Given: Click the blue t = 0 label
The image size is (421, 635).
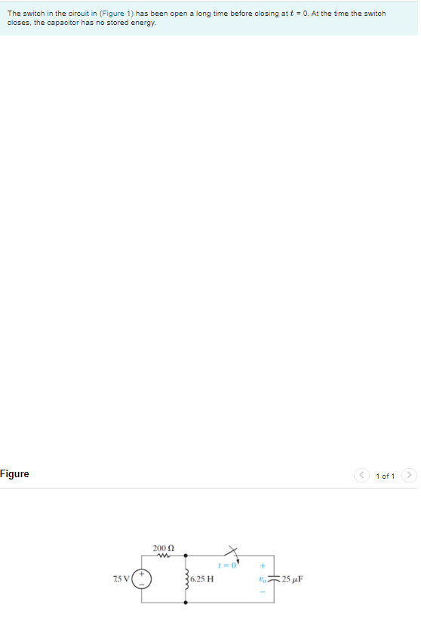Looking at the screenshot, I should coord(226,566).
